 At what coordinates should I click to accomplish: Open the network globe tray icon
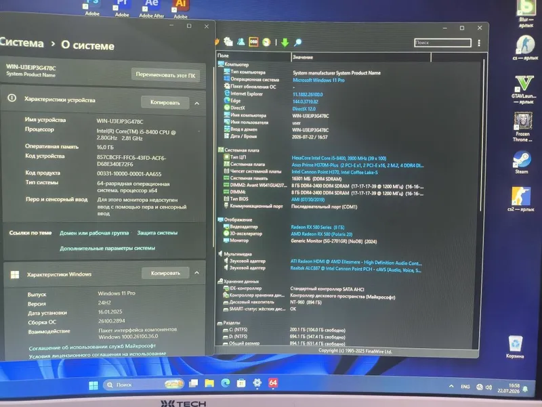point(480,387)
